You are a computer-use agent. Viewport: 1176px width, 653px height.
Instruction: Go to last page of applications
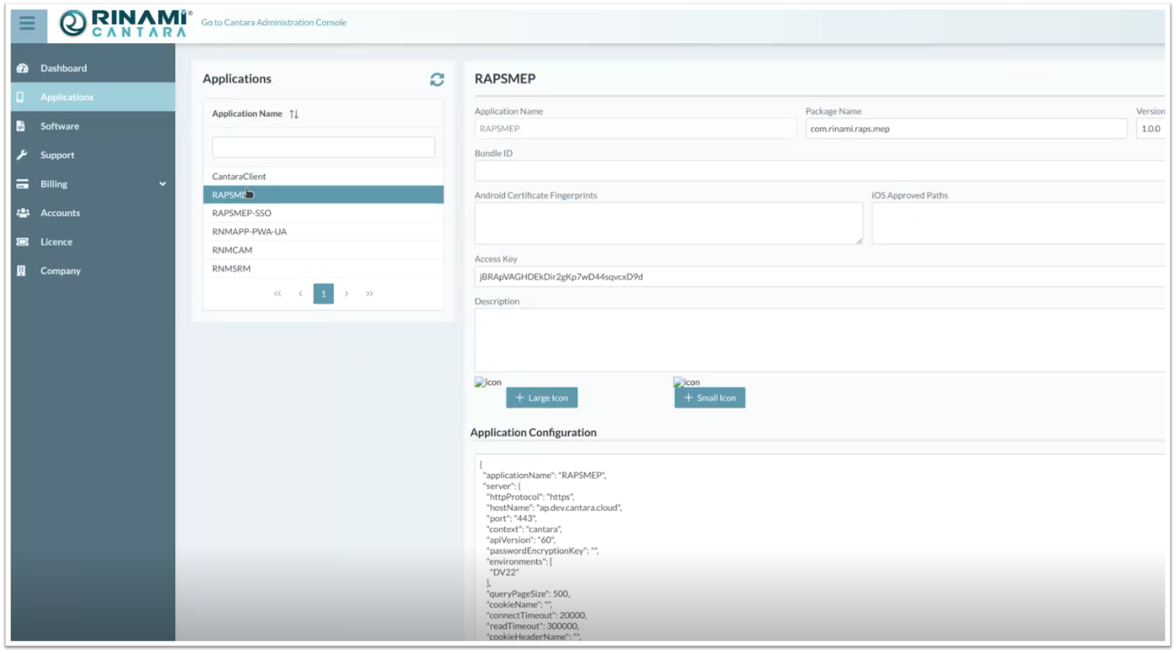370,293
